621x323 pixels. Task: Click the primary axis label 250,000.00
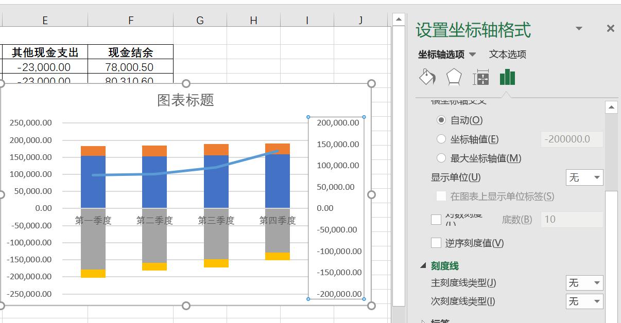click(31, 122)
